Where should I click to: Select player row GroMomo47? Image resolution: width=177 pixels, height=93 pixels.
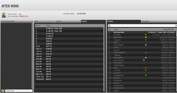(x=142, y=80)
